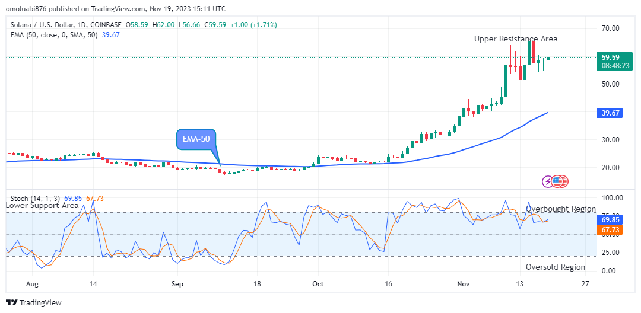Click the Lower Support Area annotation

[42, 206]
